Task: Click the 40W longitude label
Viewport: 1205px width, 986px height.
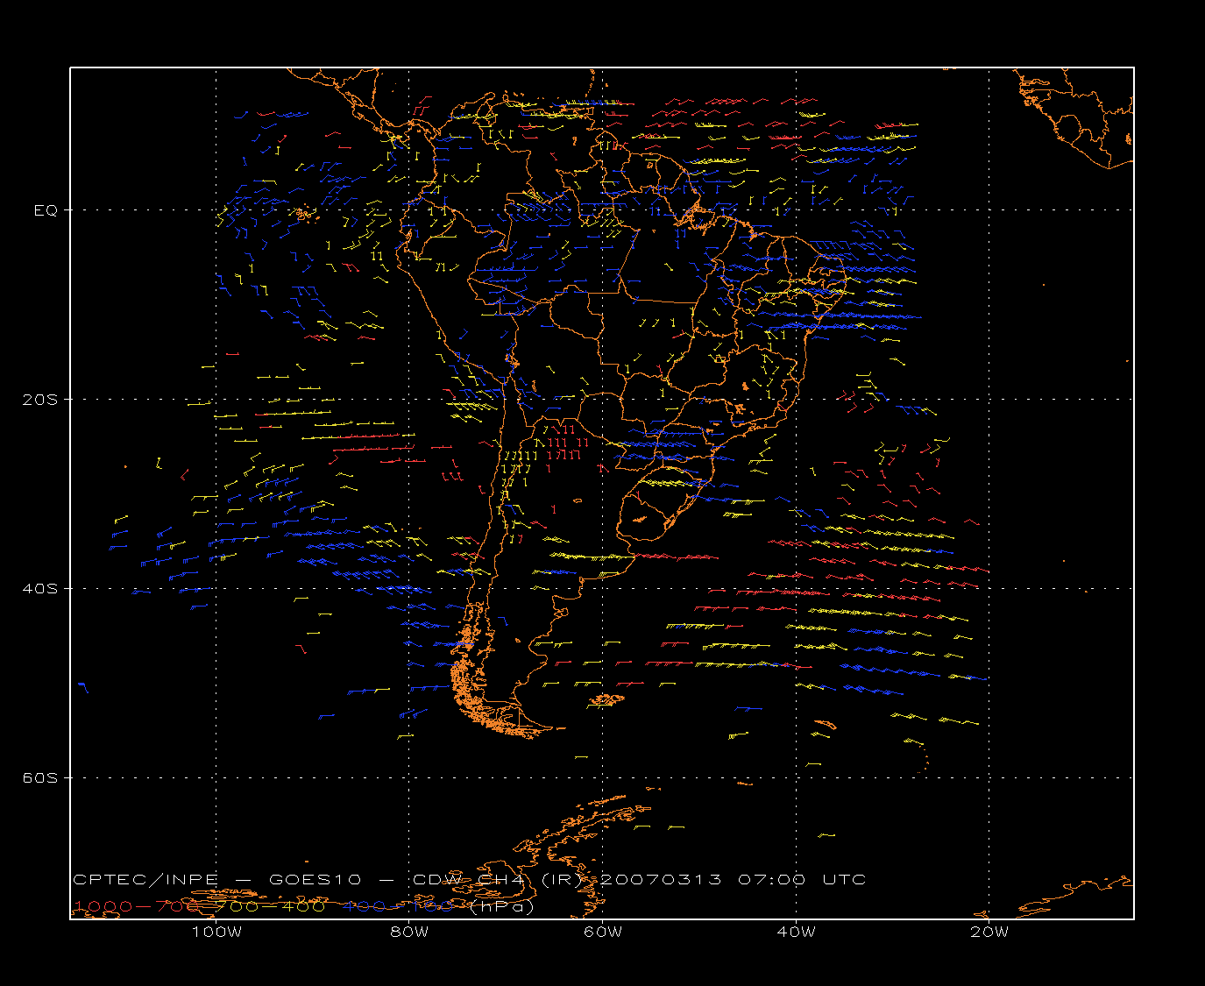Action: pyautogui.click(x=796, y=932)
